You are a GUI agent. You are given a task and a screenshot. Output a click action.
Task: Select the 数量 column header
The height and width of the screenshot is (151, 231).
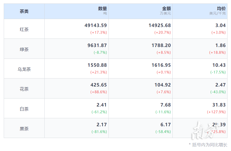102,9
